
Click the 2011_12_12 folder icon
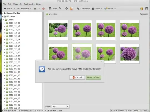(7, 33)
